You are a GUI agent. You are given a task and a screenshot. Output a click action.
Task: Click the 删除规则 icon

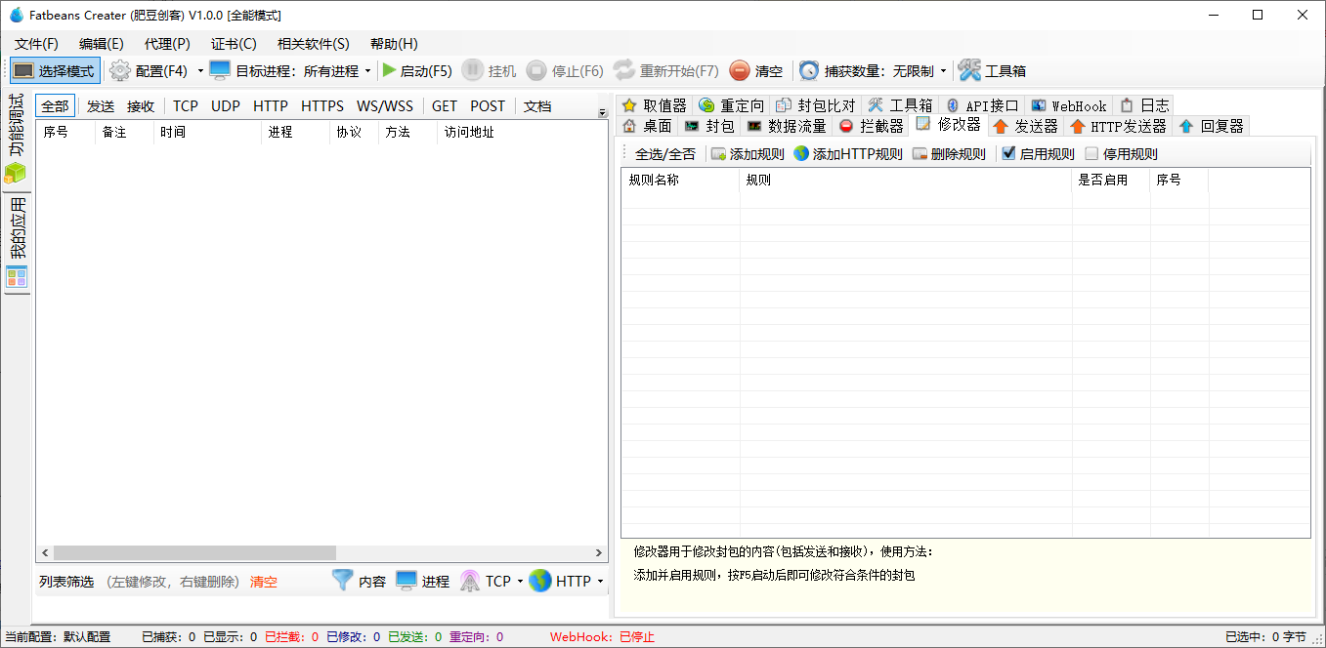(x=920, y=154)
